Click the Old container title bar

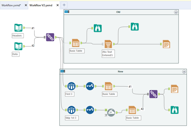coord(121,12)
